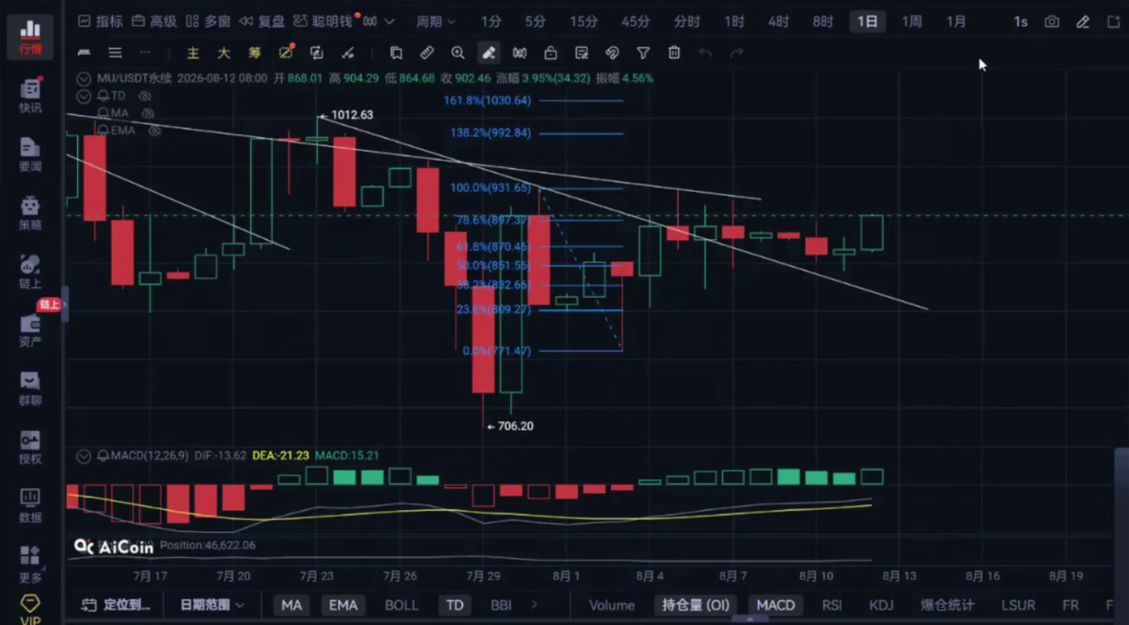Switch to the 4时 timeframe tab
1129x625 pixels.
tap(778, 22)
